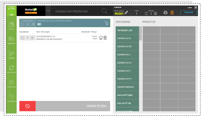Decrease Pessoas count with minus button
Image resolution: width=203 pixels, height=117 pixels.
[146, 14]
